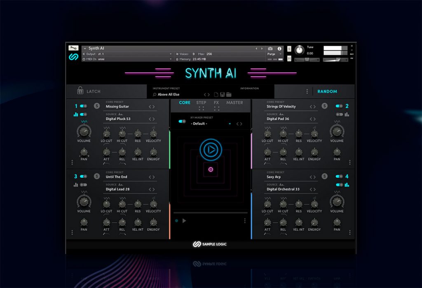
Task: Toggle the XY mixer preset switch
Action: pos(182,121)
